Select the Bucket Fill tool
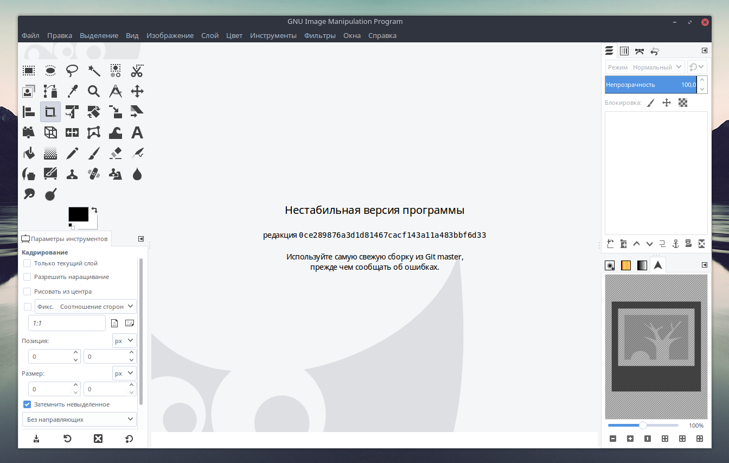The width and height of the screenshot is (729, 463). [29, 153]
